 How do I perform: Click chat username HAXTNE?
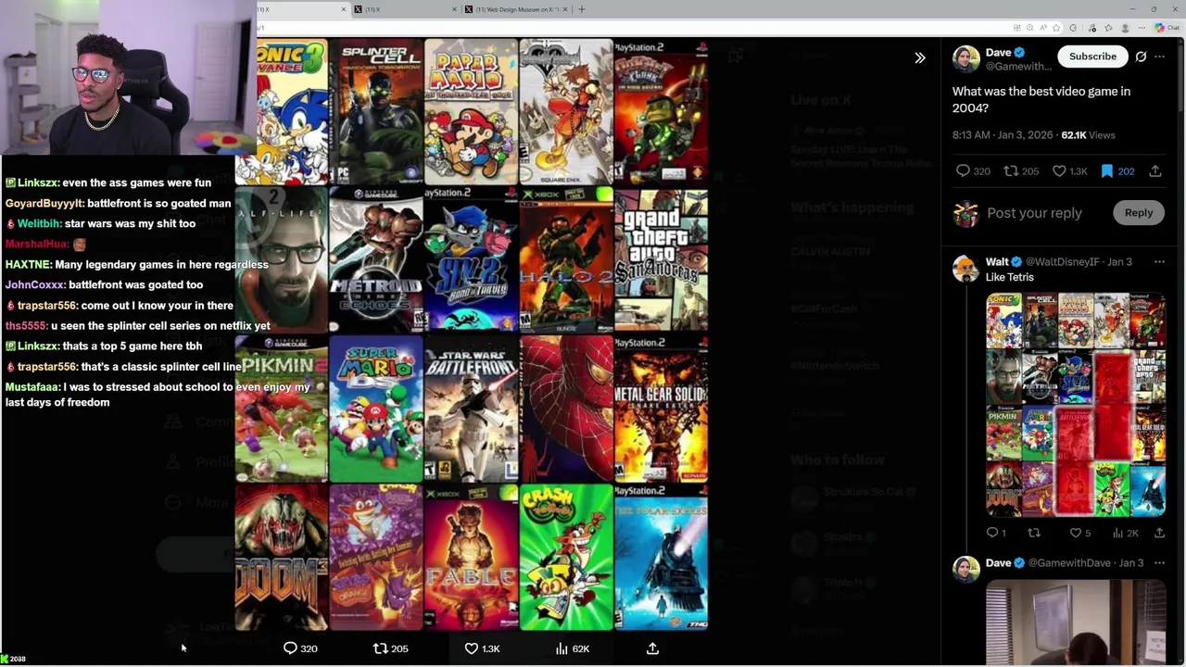point(28,265)
